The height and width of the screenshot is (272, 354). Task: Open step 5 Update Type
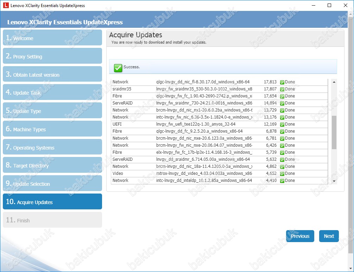pyautogui.click(x=52, y=110)
